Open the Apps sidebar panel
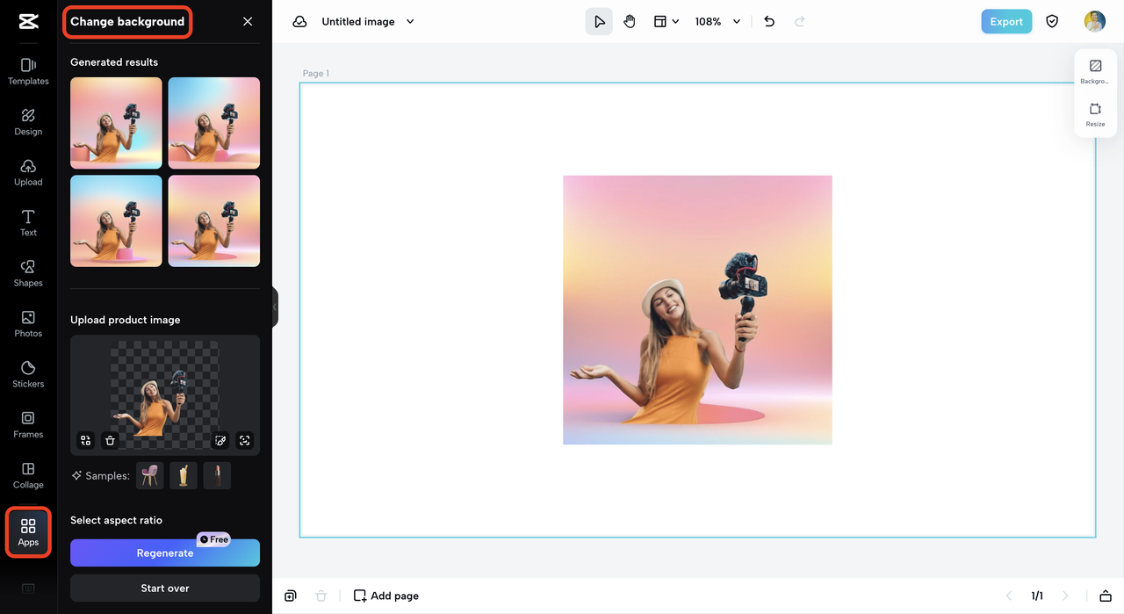The image size is (1124, 614). (x=28, y=532)
